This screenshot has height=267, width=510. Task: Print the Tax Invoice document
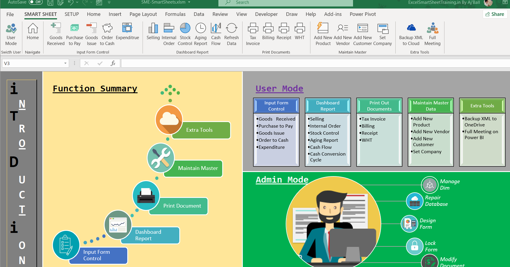tap(253, 34)
